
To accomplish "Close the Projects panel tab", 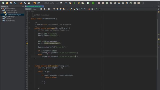I will point(7,6).
